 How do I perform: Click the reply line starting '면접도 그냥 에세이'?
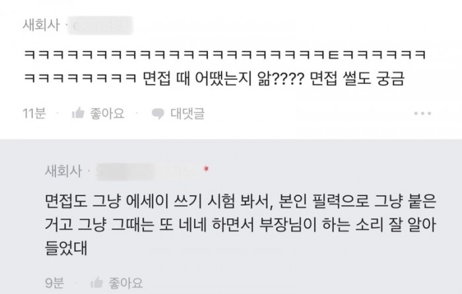(240, 202)
